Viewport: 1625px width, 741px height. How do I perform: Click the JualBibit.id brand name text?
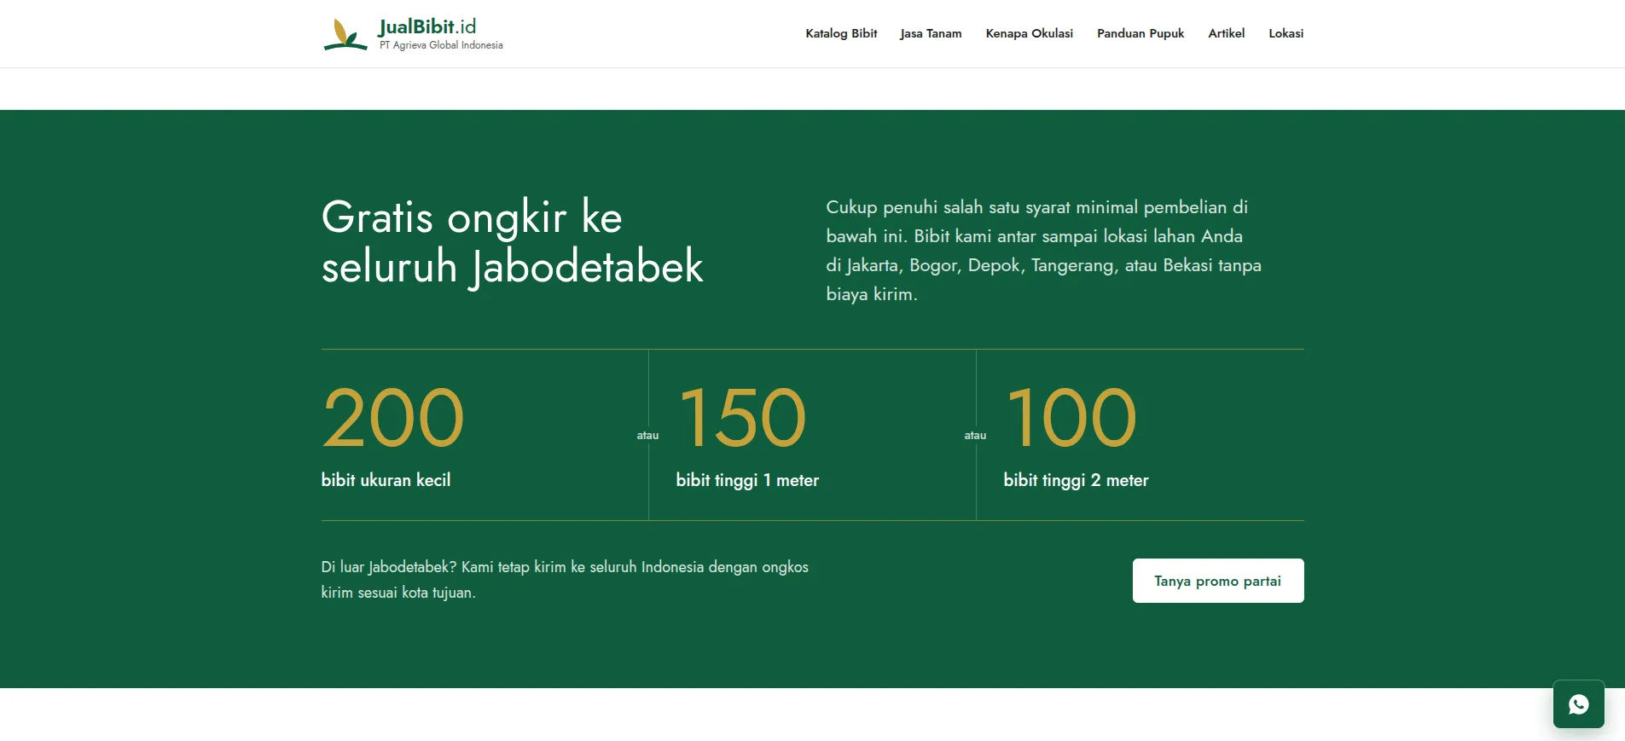pos(427,26)
